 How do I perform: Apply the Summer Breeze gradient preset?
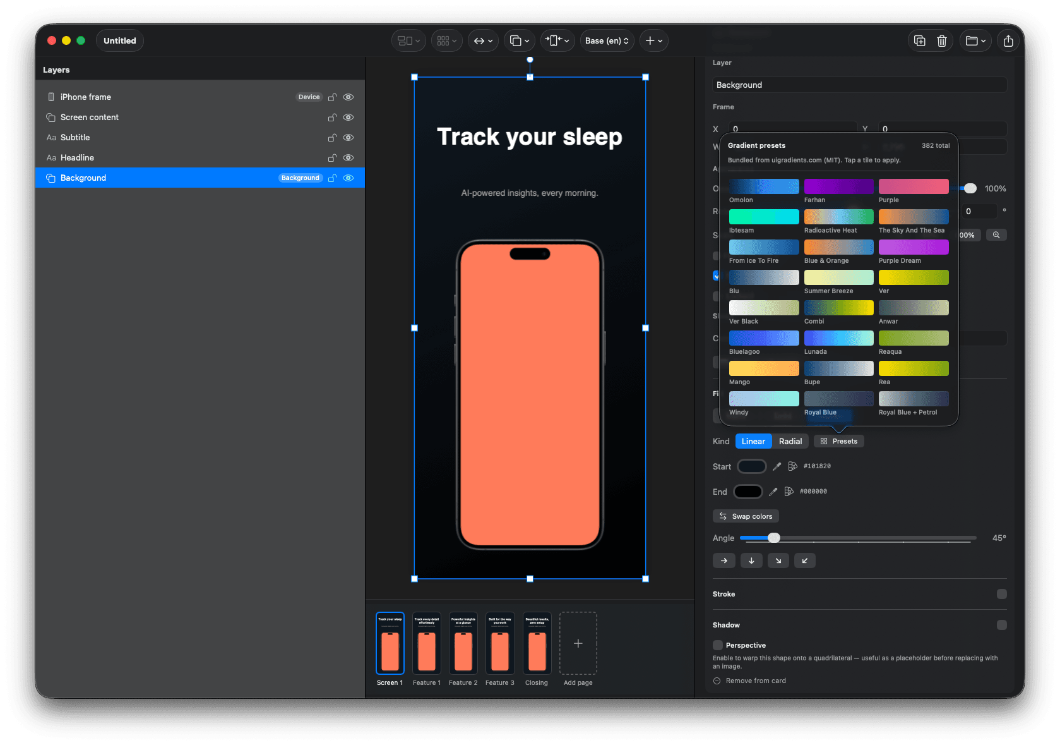pyautogui.click(x=839, y=277)
